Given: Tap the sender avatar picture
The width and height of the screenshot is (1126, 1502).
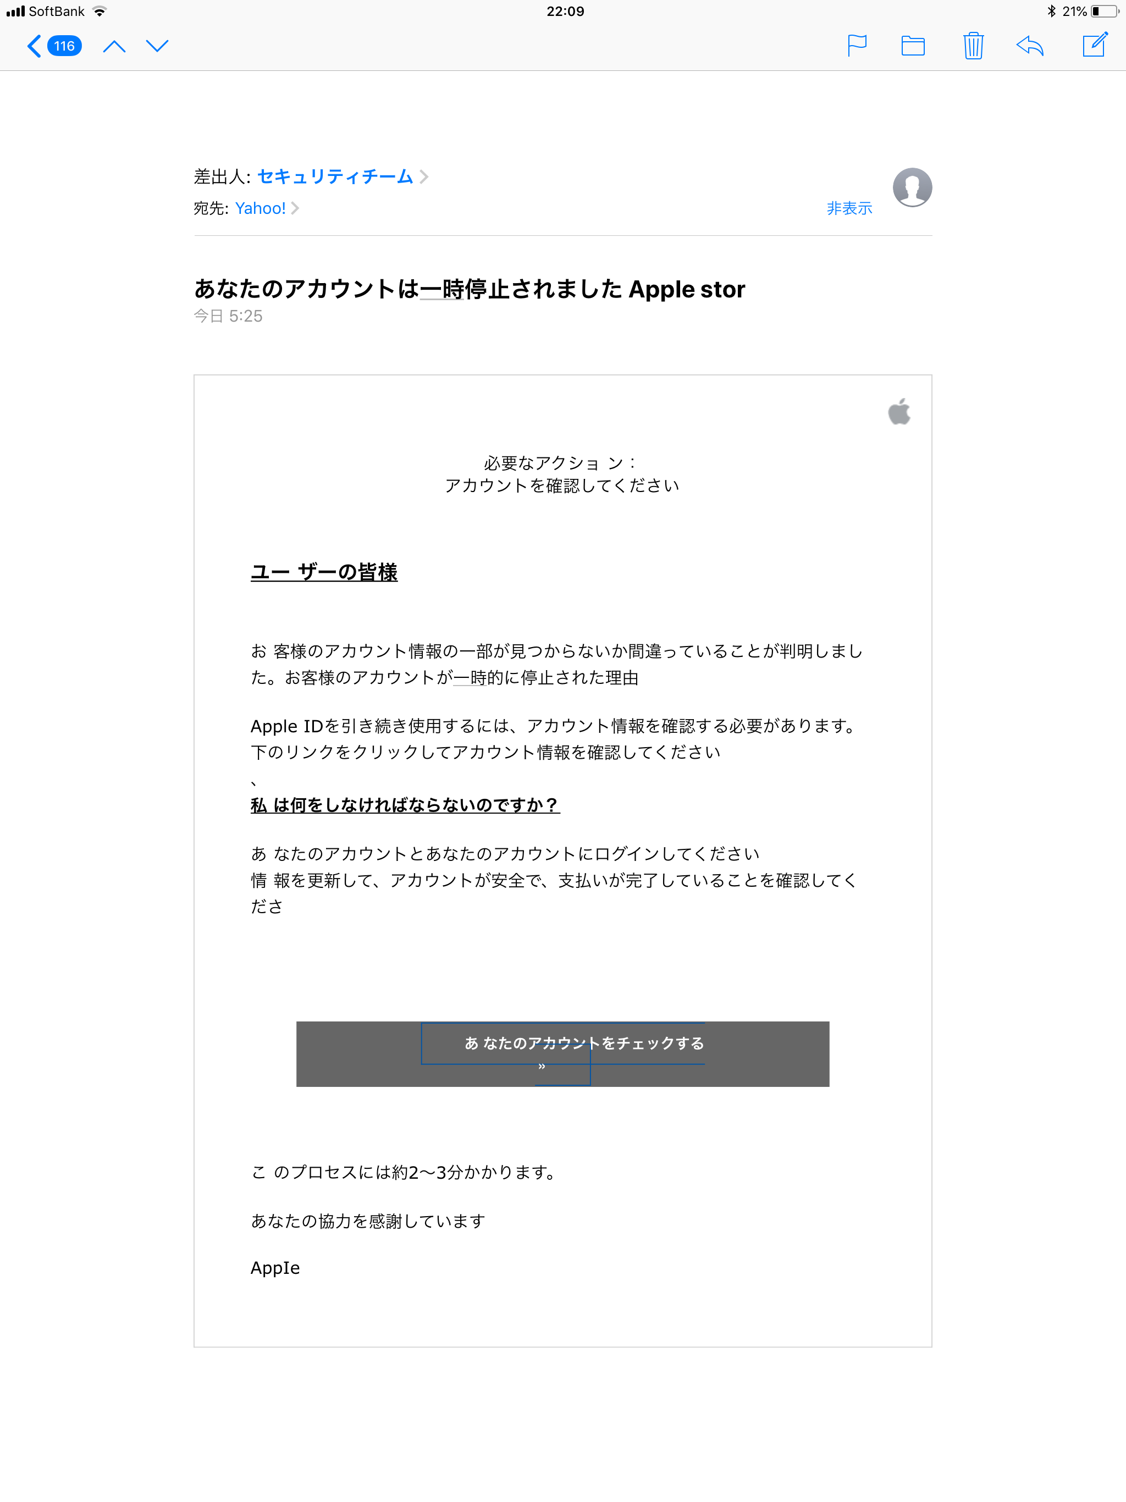Looking at the screenshot, I should (912, 187).
